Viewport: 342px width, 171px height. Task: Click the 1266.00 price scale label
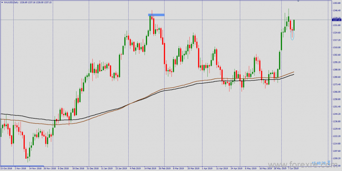click(337, 92)
